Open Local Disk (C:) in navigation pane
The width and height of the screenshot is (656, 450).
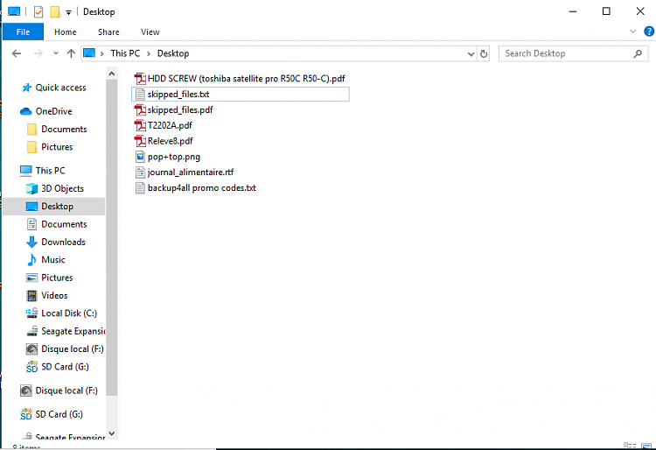coord(61,313)
